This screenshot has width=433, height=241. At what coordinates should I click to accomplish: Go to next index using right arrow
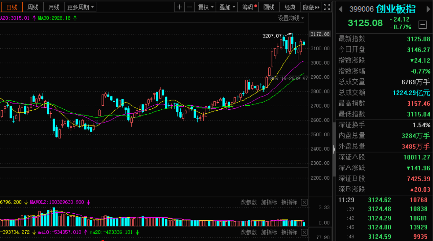click(429, 9)
